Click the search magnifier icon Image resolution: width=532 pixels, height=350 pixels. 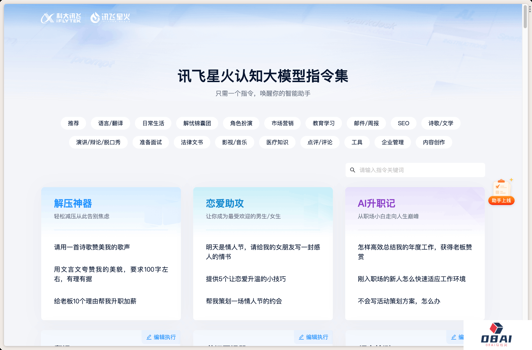pyautogui.click(x=353, y=170)
